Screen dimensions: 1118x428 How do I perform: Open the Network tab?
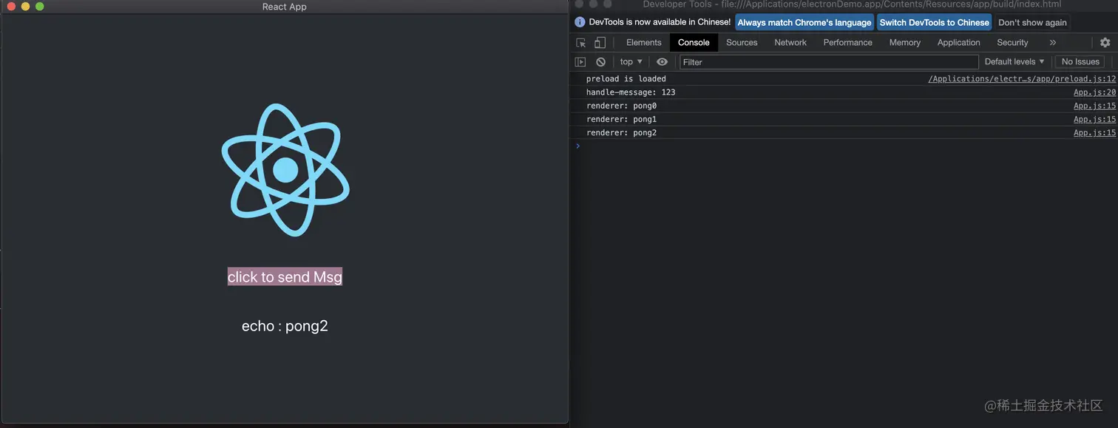coord(790,43)
